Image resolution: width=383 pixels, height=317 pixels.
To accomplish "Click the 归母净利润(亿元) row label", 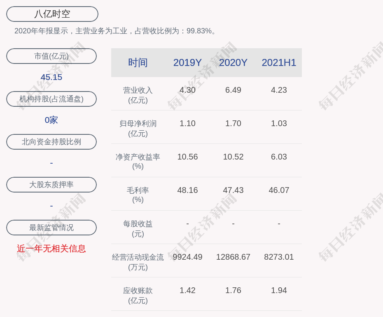I will tap(138, 128).
